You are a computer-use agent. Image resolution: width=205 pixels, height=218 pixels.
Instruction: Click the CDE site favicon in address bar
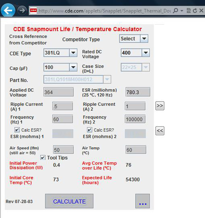[x=33, y=11]
